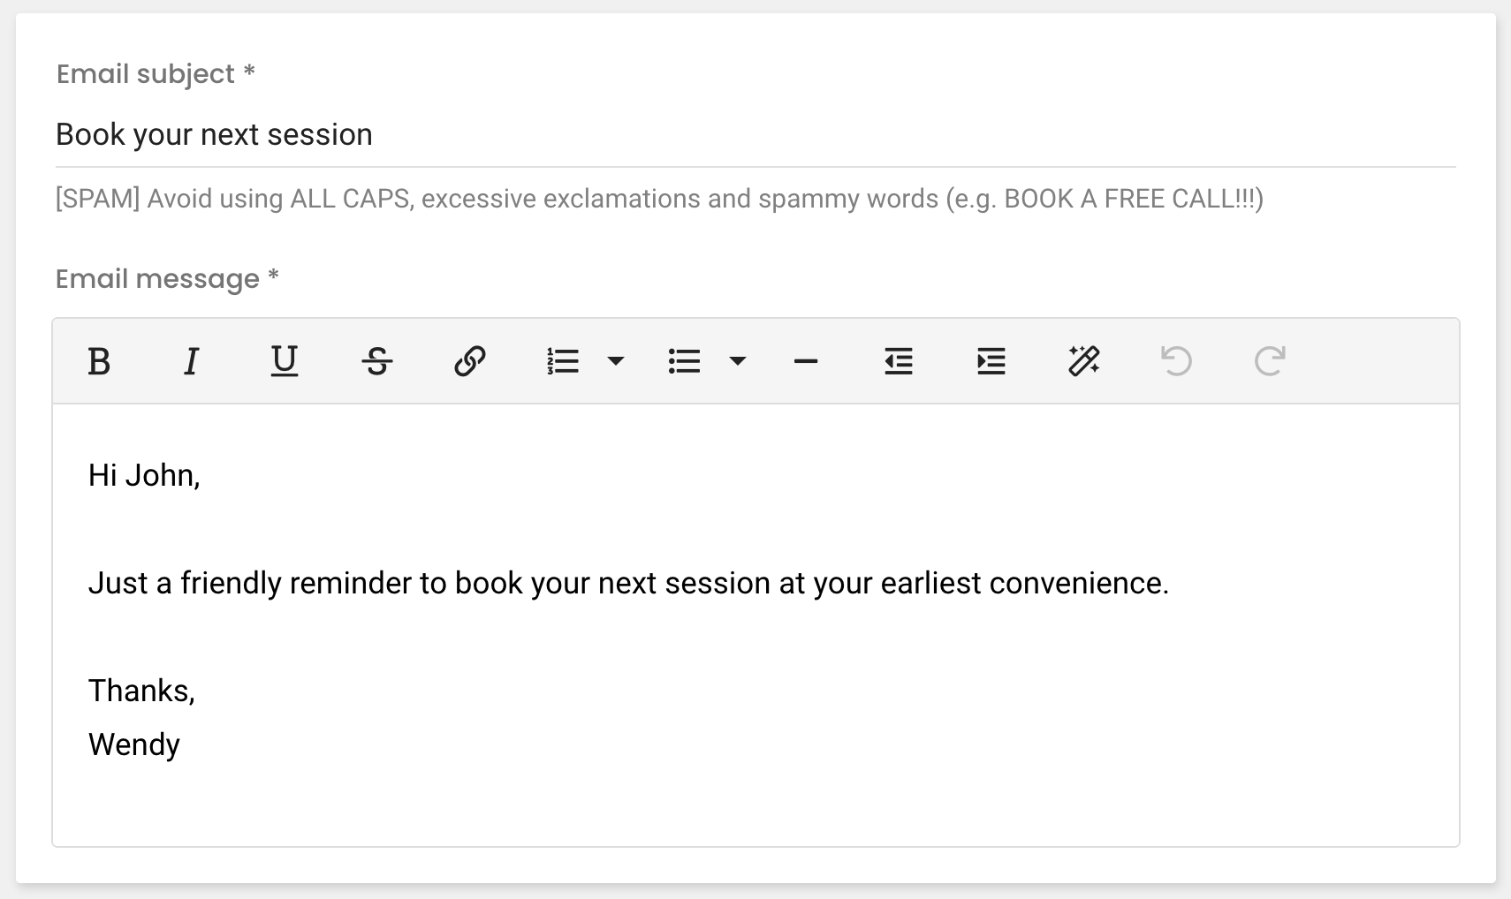Image resolution: width=1511 pixels, height=899 pixels.
Task: Insert a link using the chain icon
Action: (470, 361)
